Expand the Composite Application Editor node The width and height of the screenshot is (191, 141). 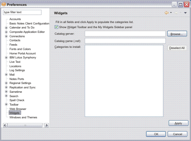coord(6,32)
